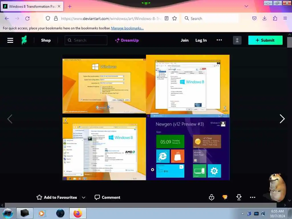Screen dimensions: 292x219
Task: Open DreamUp
Action: (127, 40)
